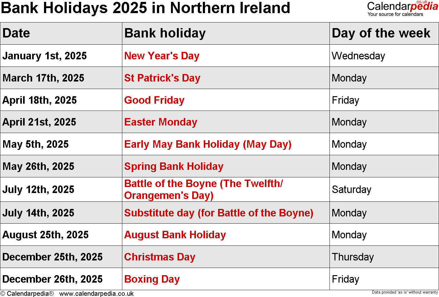Image resolution: width=439 pixels, height=297 pixels.
Task: Click the Spring Bank Holiday link
Action: tap(173, 166)
